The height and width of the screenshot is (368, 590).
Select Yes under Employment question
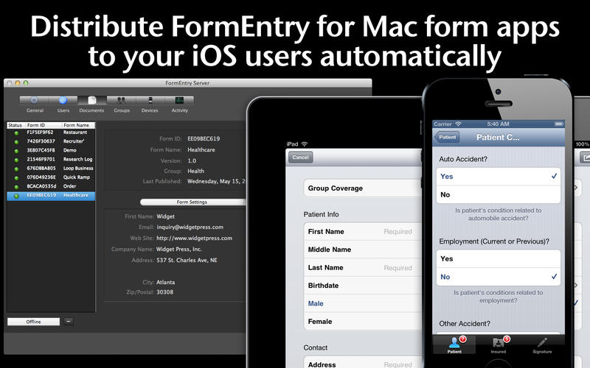point(499,259)
